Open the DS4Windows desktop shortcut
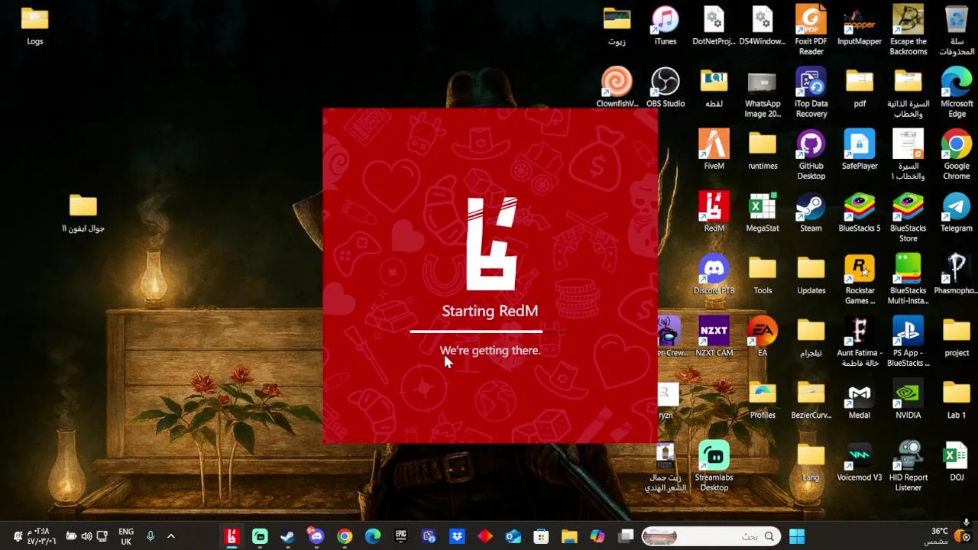This screenshot has height=550, width=978. point(762,26)
